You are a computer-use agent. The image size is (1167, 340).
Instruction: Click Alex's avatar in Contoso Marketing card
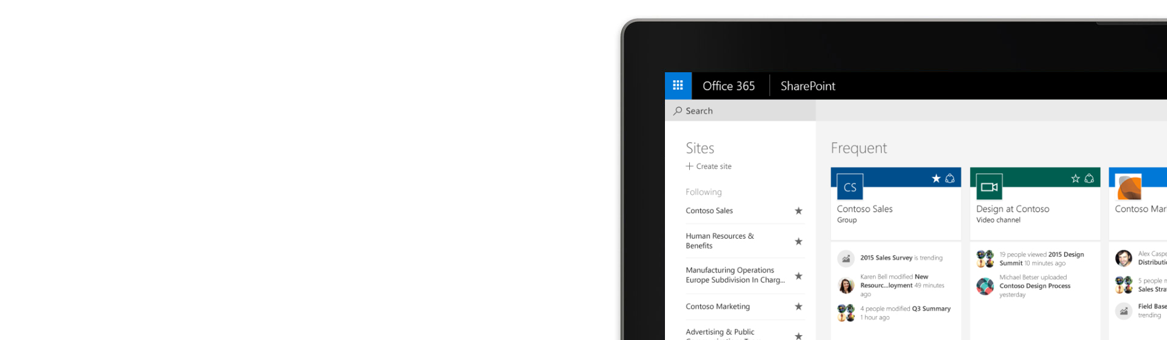[x=1124, y=258]
